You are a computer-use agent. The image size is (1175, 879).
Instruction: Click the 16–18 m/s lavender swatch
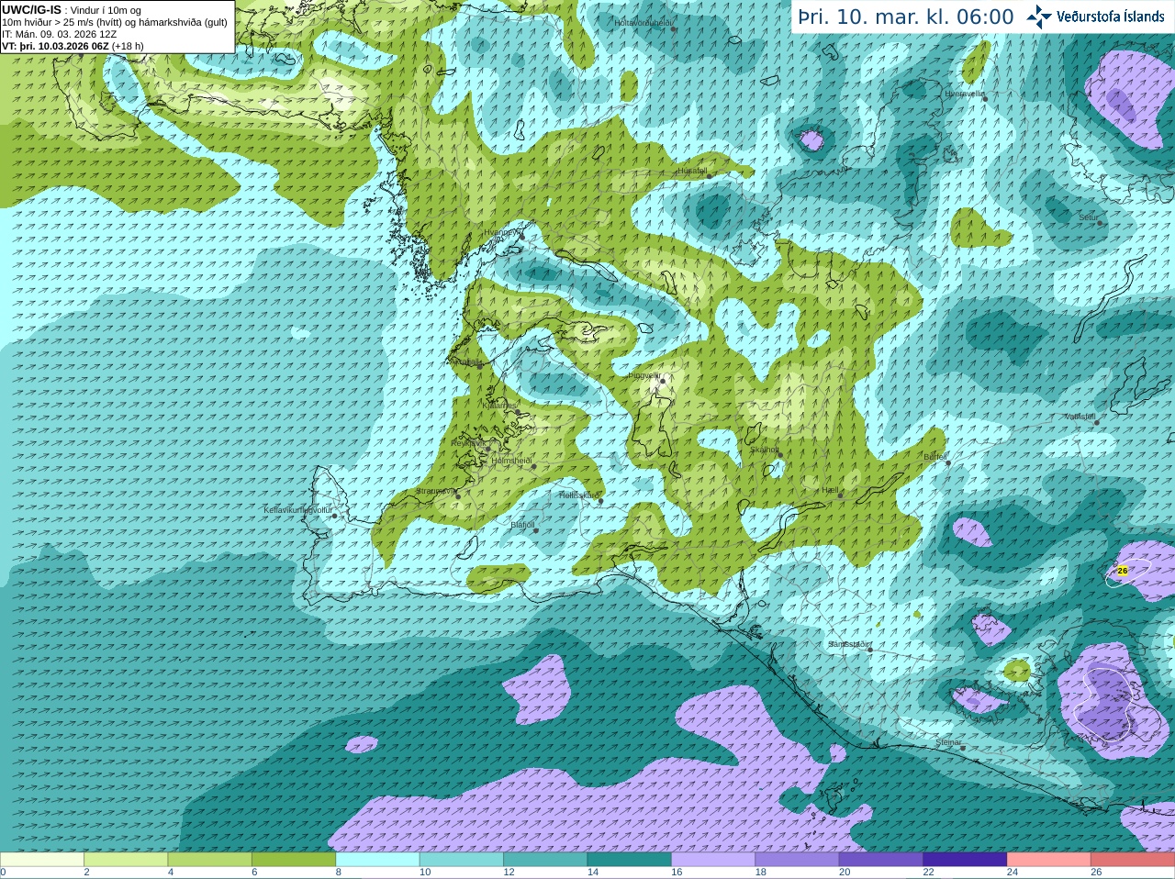(x=713, y=860)
